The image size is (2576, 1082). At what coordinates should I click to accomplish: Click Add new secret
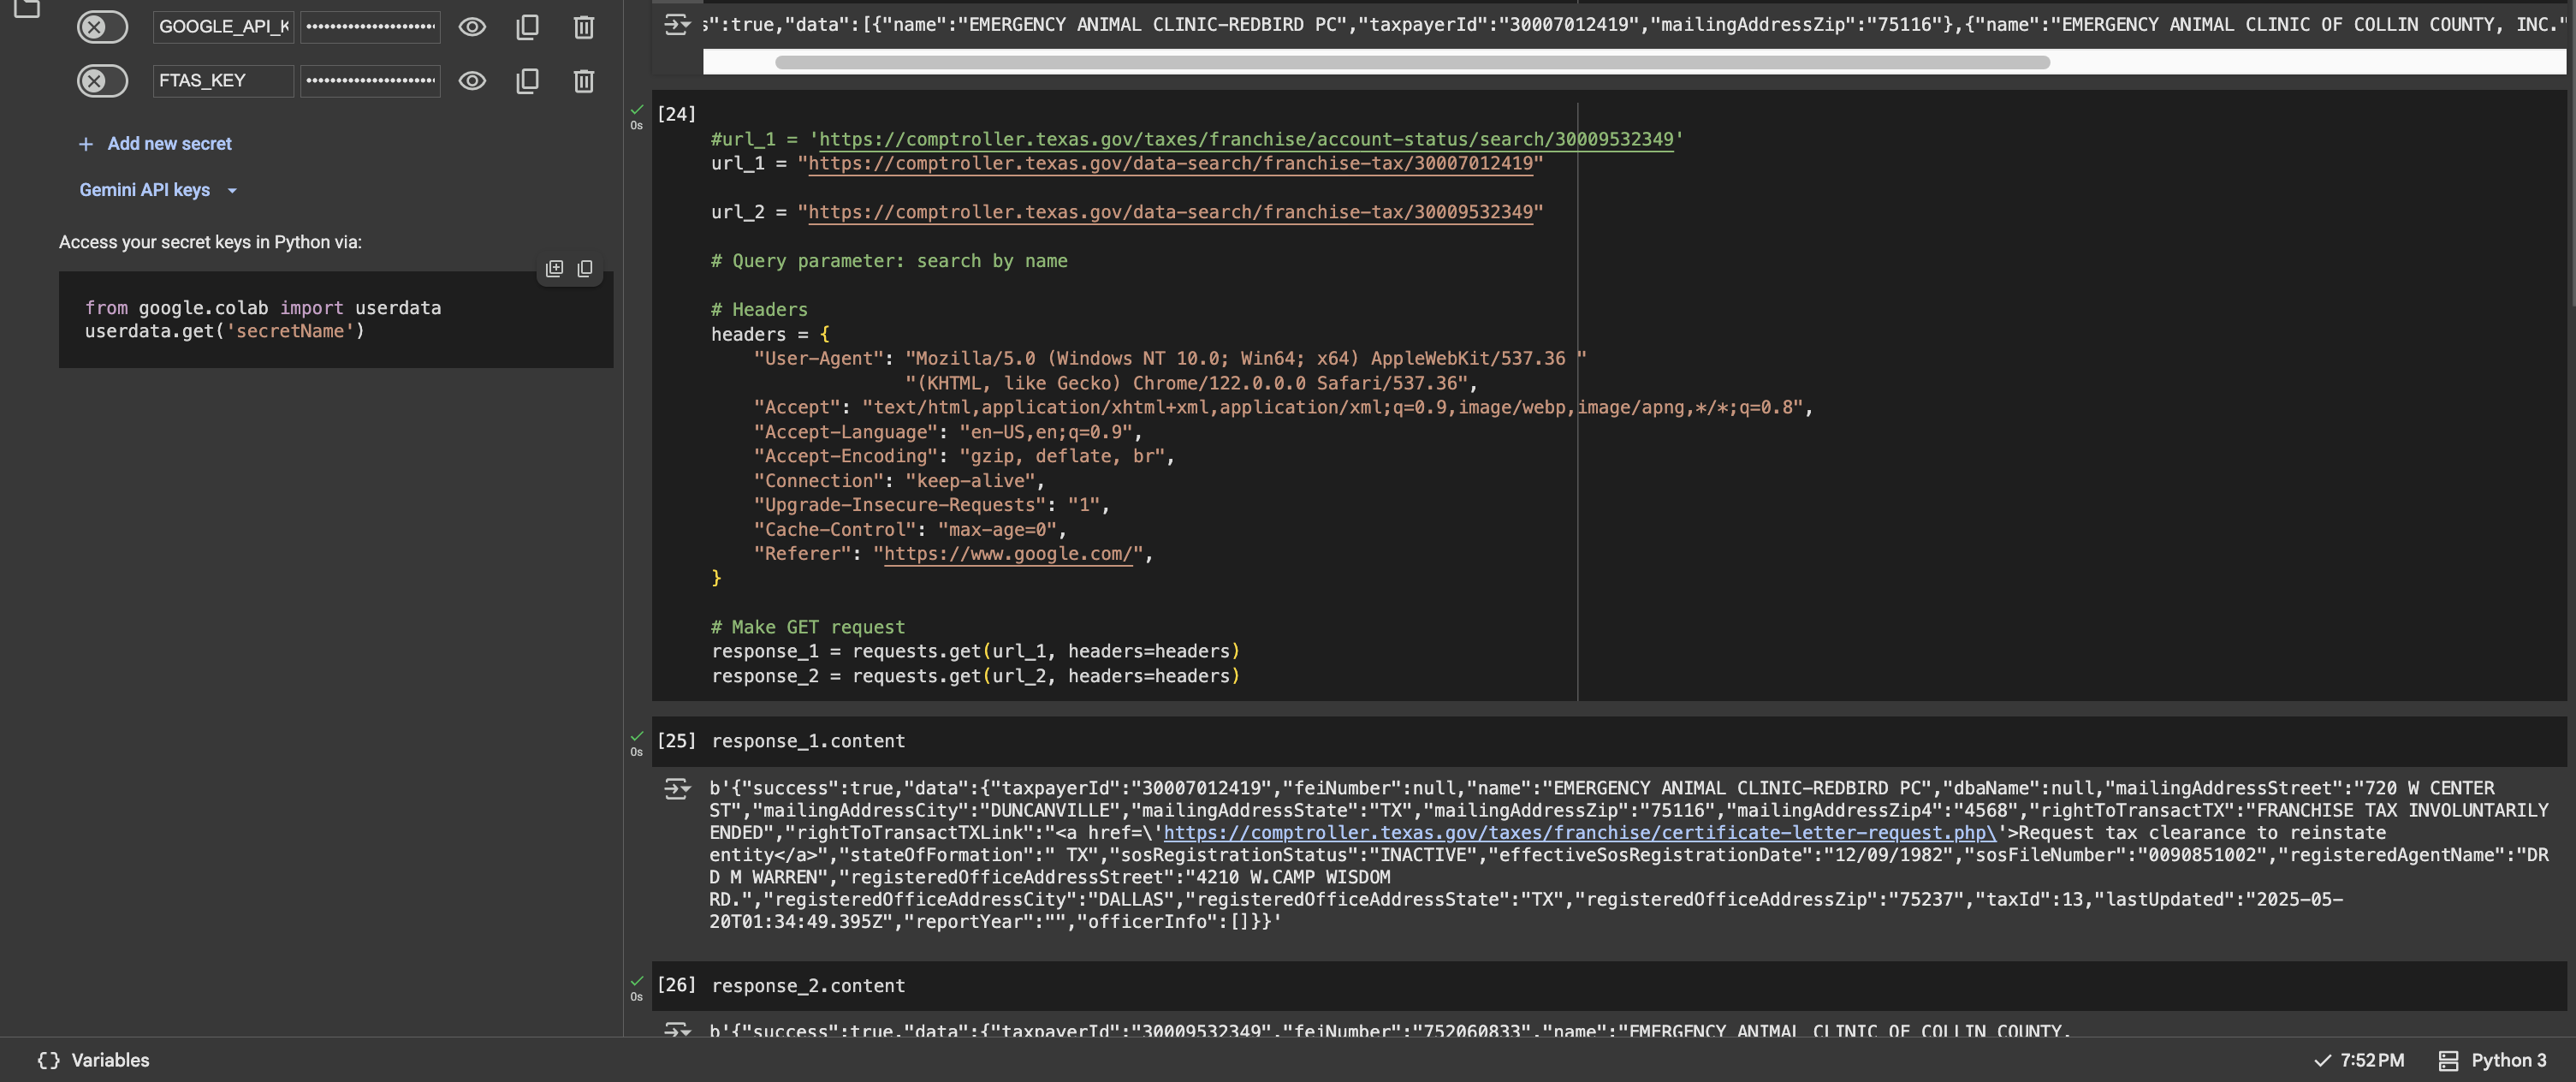click(x=155, y=144)
